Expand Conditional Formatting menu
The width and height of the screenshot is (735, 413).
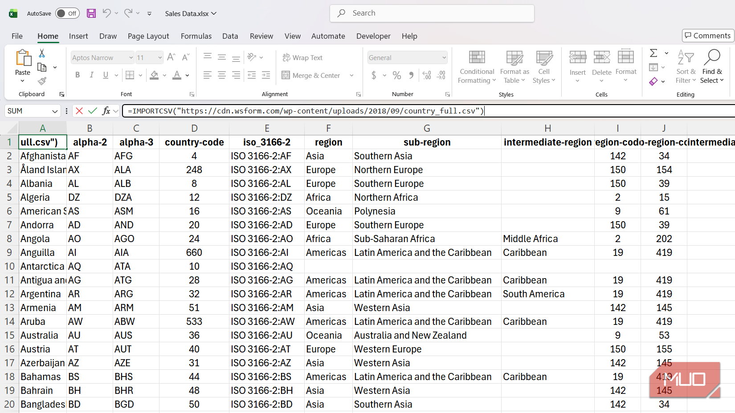click(x=477, y=67)
